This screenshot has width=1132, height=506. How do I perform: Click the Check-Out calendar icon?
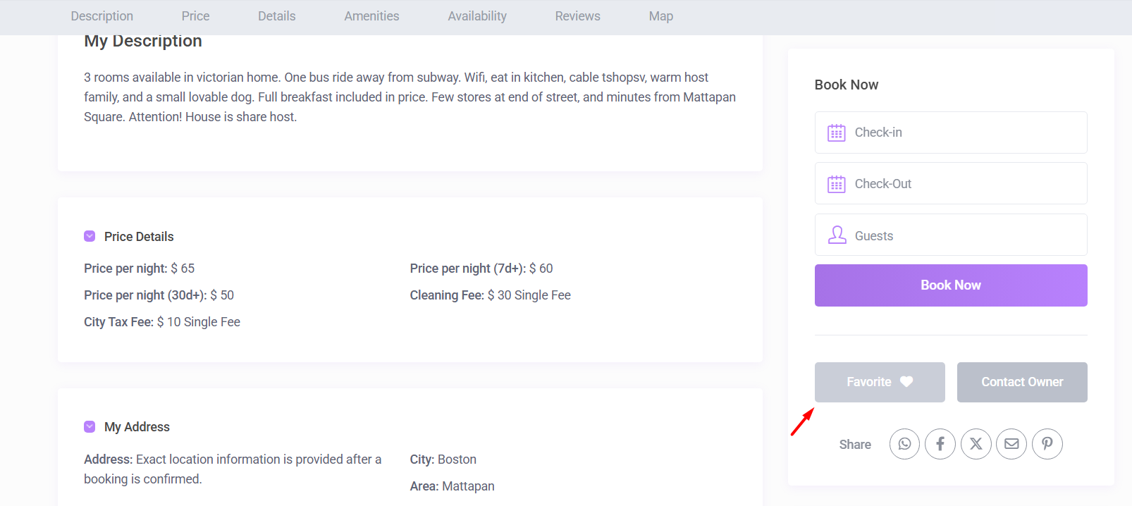pos(837,184)
